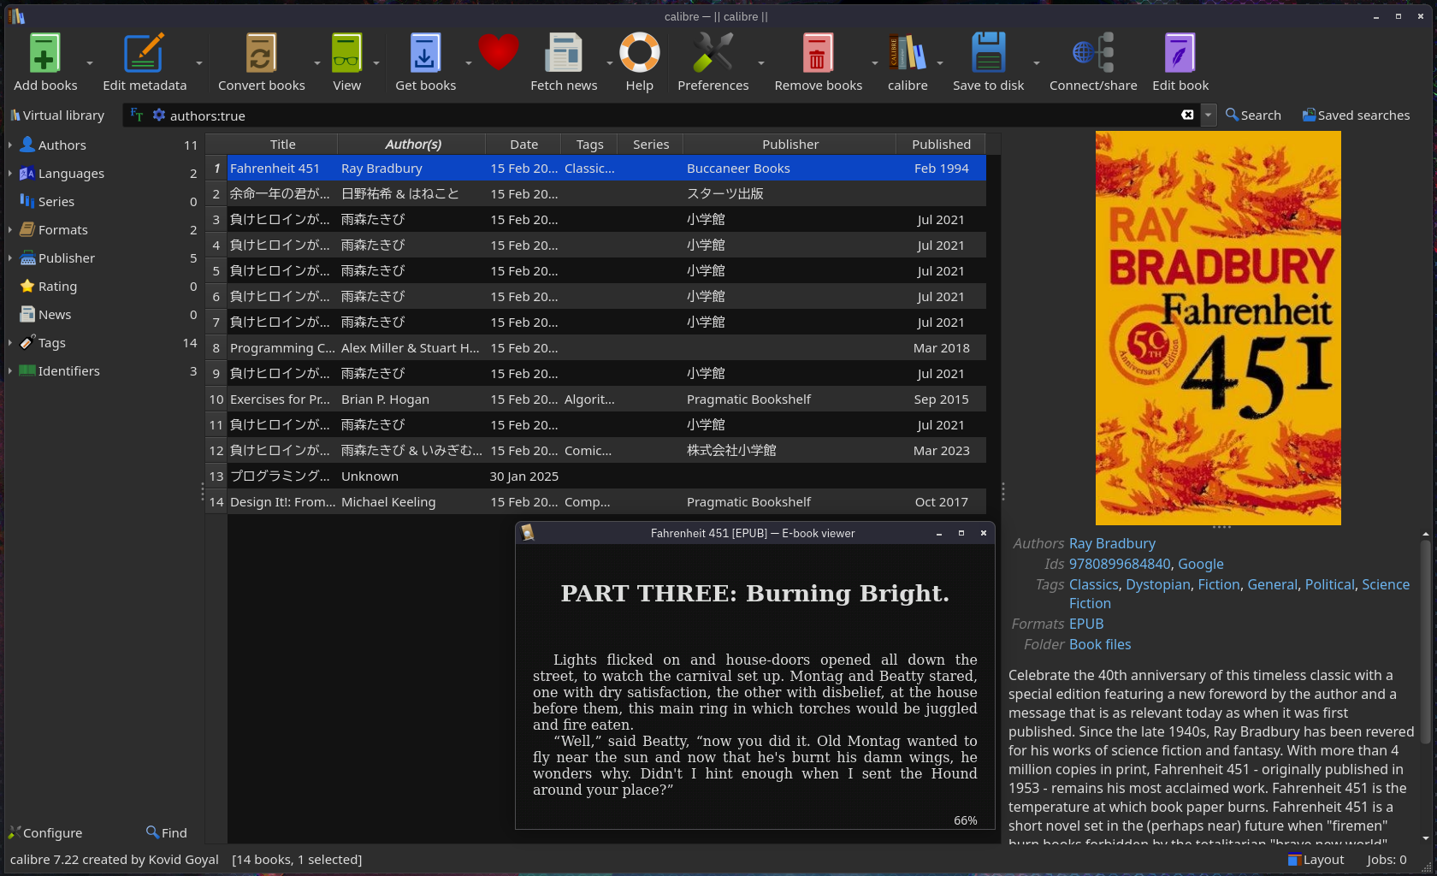Click the red heart donate icon
Viewport: 1437px width, 876px height.
pos(498,52)
